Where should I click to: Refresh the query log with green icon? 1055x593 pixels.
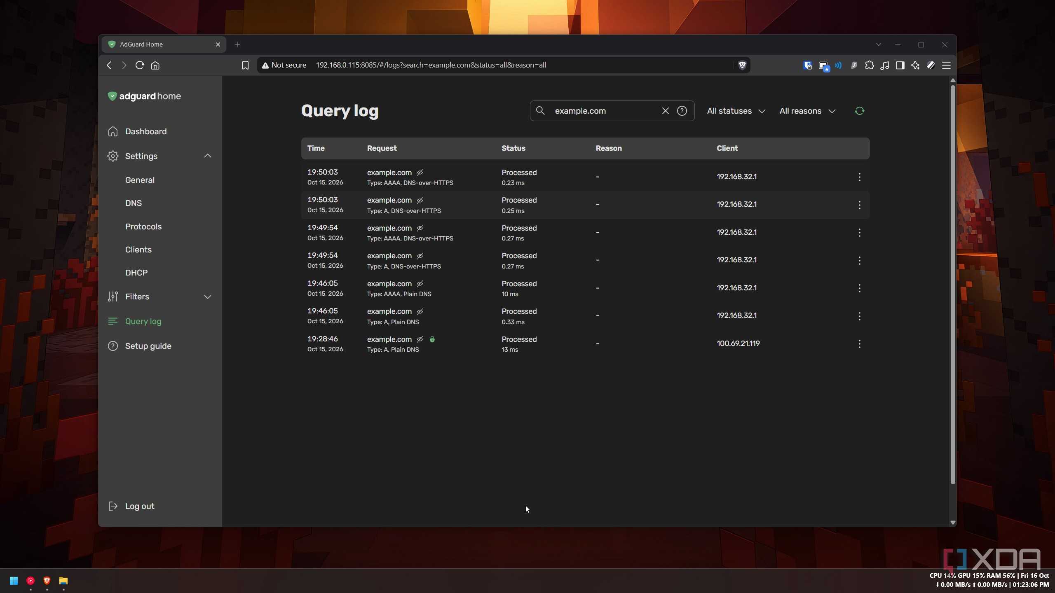[859, 111]
